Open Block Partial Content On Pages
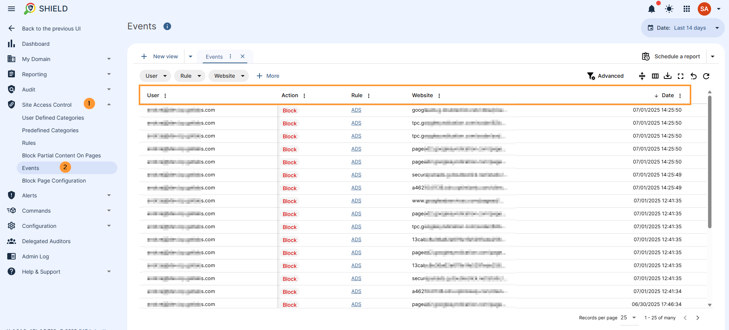 point(61,155)
